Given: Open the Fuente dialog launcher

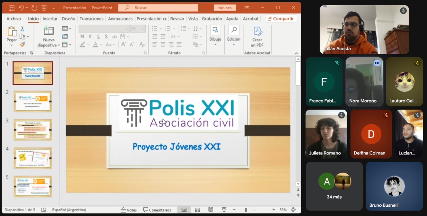Looking at the screenshot, I should (146, 53).
